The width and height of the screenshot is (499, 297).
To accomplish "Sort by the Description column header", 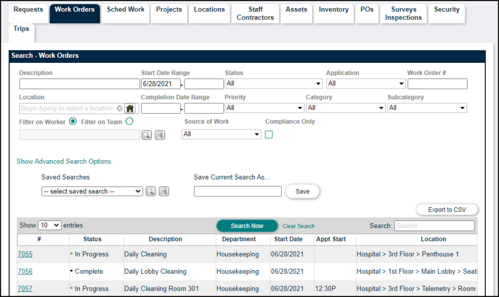I will point(166,239).
